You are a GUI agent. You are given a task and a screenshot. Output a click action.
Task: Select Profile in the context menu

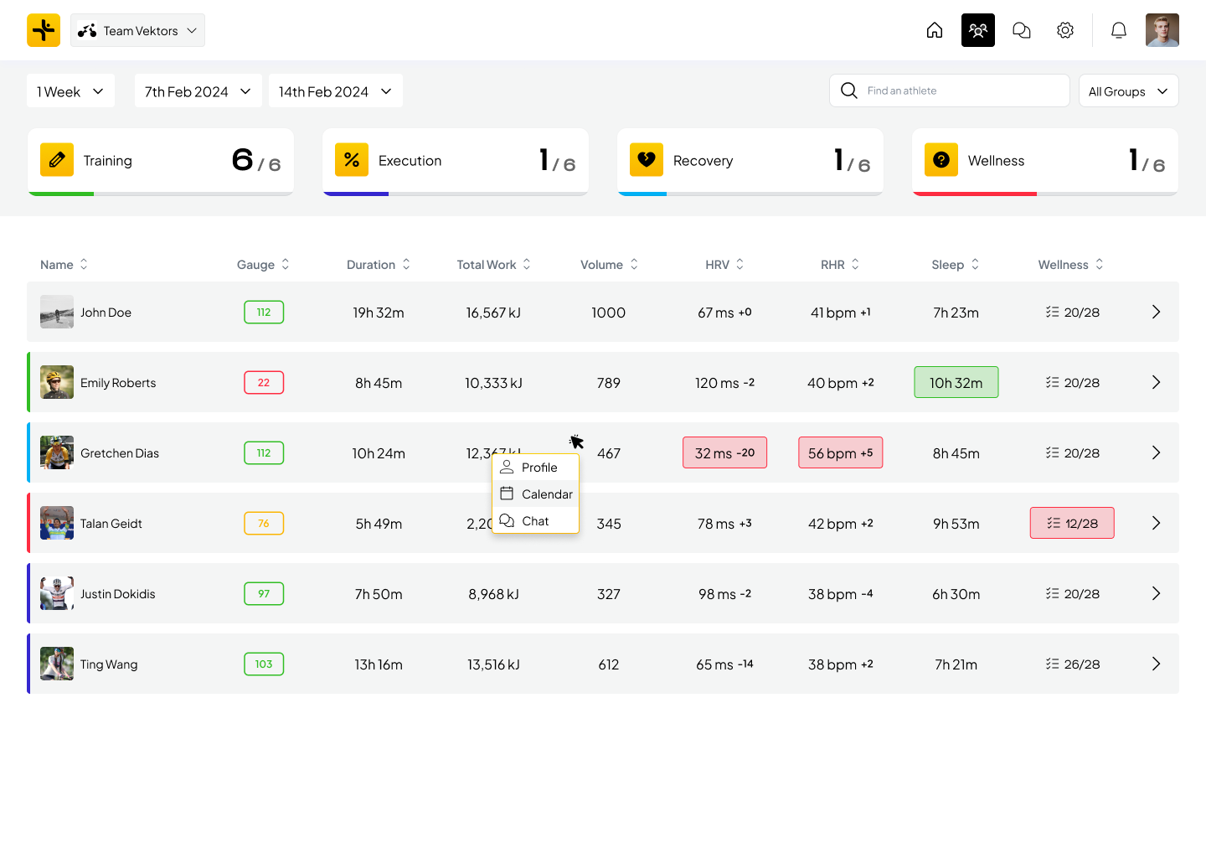[536, 468]
